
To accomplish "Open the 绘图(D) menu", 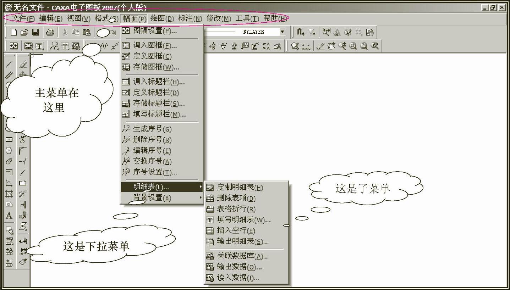I will click(162, 18).
